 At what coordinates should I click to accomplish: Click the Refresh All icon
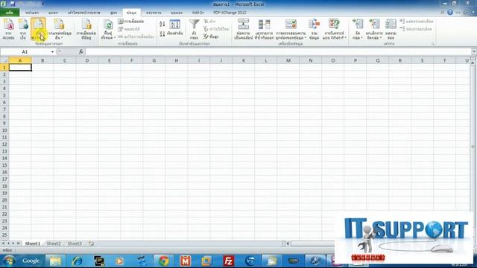(x=108, y=25)
